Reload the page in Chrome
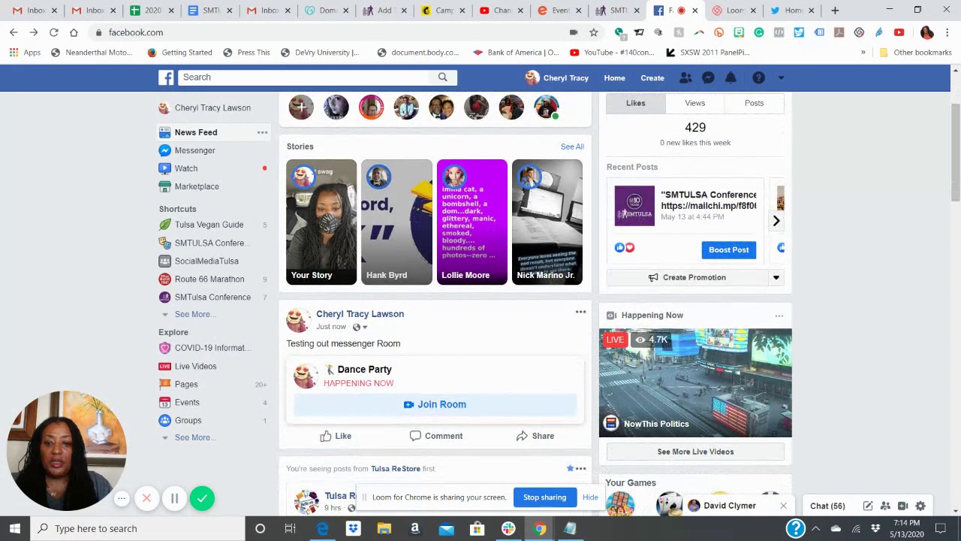This screenshot has width=961, height=541. coord(53,32)
